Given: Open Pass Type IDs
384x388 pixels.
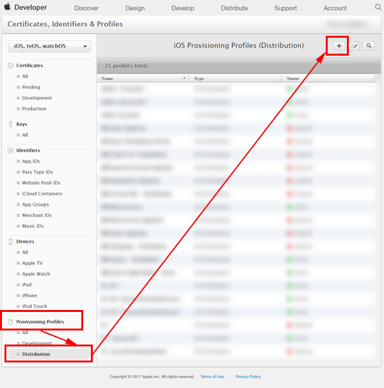Looking at the screenshot, I should [x=37, y=172].
